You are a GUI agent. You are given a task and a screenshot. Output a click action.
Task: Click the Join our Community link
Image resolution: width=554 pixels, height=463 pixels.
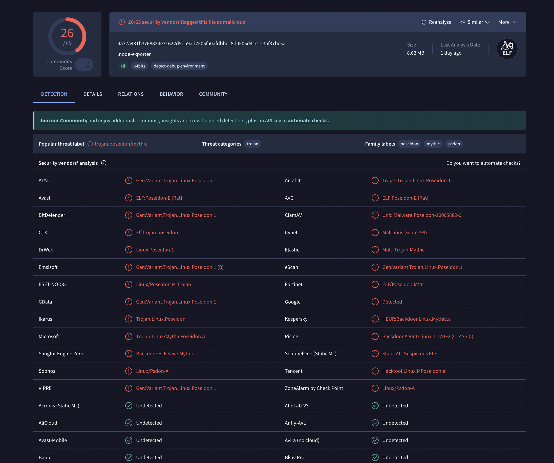[x=63, y=121]
